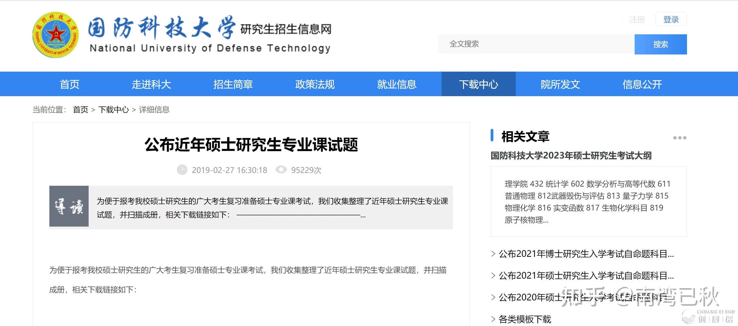Click the eye view-count icon
Image resolution: width=738 pixels, height=326 pixels.
tap(281, 170)
